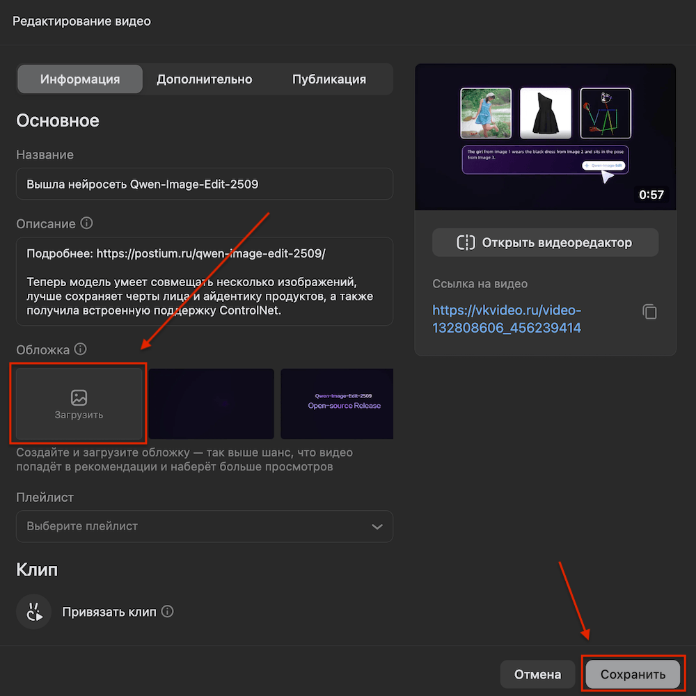The width and height of the screenshot is (696, 696).
Task: Go to the Публикация tab
Action: (329, 79)
